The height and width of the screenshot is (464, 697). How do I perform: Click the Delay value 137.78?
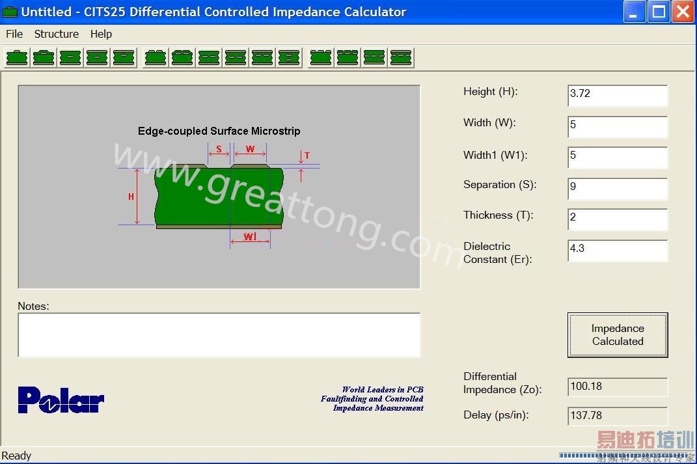[618, 416]
